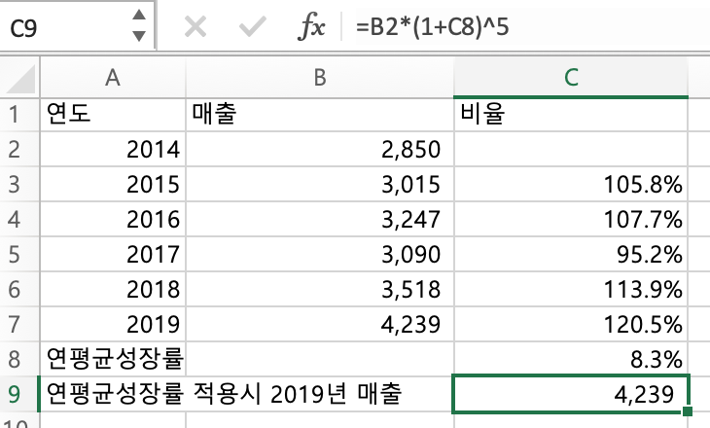Viewport: 710px width, 428px height.
Task: Select column C header
Action: [571, 78]
